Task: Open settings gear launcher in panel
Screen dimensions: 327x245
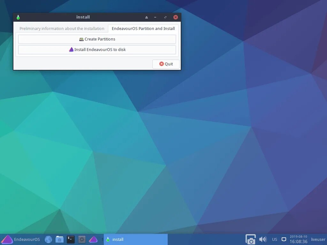Action: coord(82,239)
